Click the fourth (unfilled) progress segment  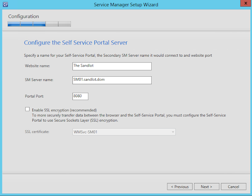pyautogui.click(x=52, y=24)
